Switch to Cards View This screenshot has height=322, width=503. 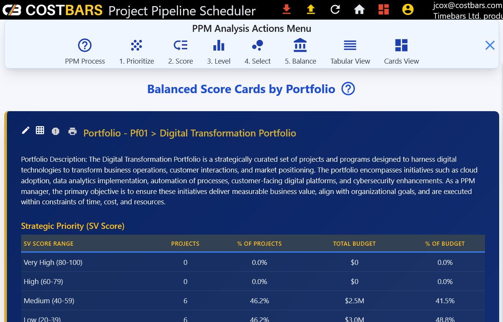[401, 52]
